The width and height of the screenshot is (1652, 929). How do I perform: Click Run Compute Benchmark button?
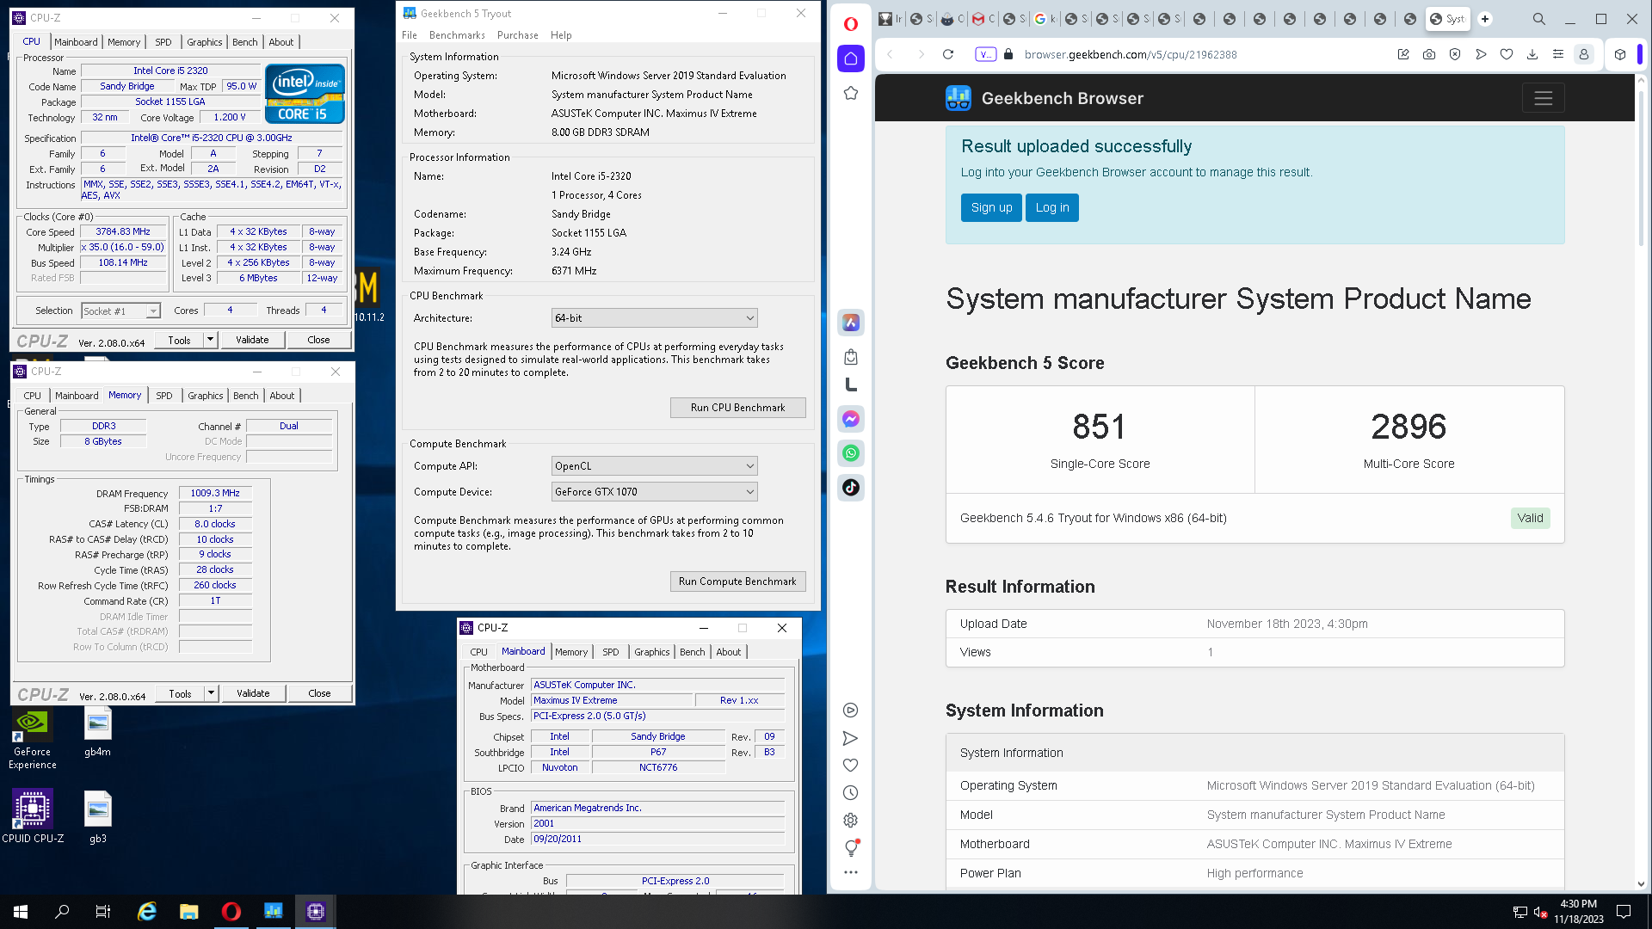pyautogui.click(x=738, y=581)
